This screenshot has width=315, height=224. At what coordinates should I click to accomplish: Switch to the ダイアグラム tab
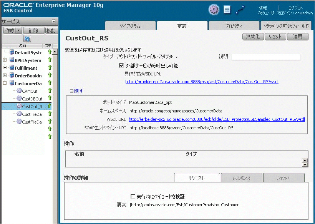(x=130, y=26)
